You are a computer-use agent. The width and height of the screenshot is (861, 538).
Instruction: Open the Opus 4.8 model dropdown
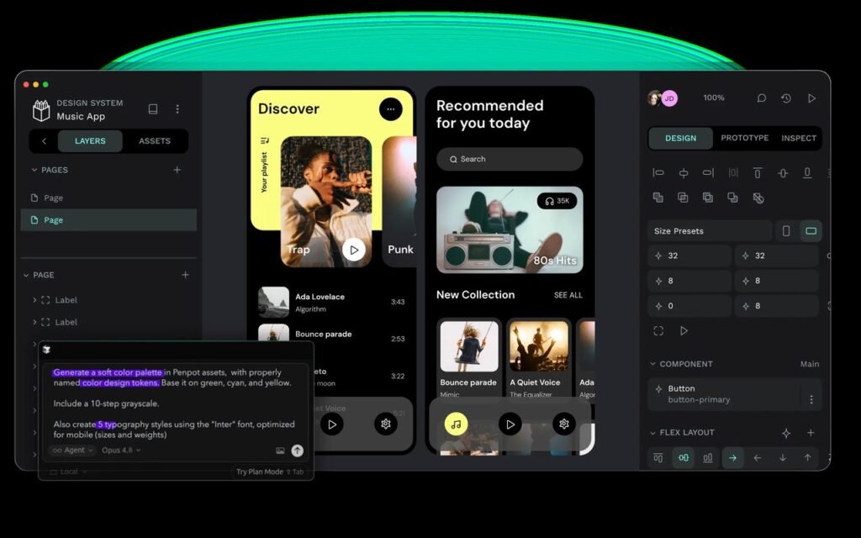tap(121, 451)
